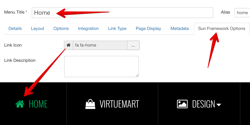Select the Page Display tab
Screen dimensions: 250x125
click(x=148, y=29)
